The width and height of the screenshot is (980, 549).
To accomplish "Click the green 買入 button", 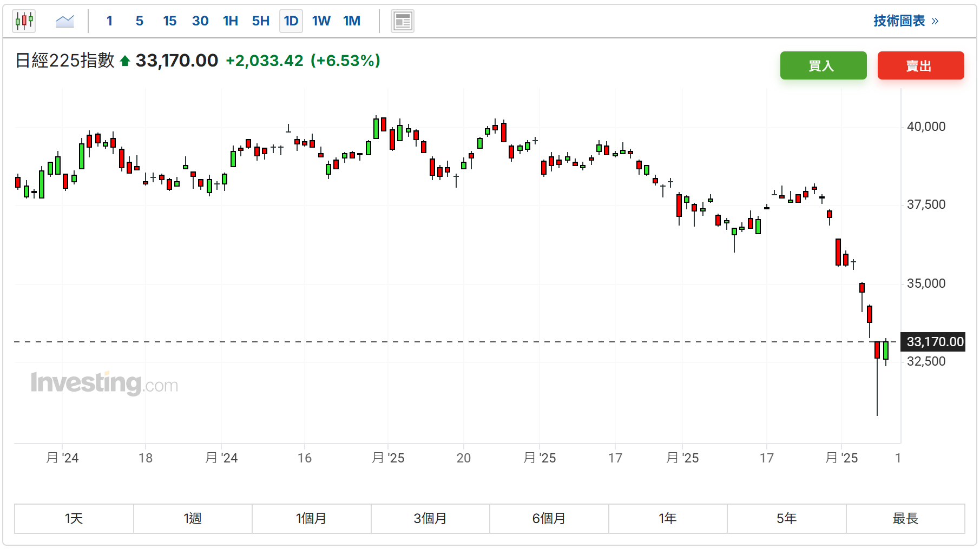I will pyautogui.click(x=824, y=65).
